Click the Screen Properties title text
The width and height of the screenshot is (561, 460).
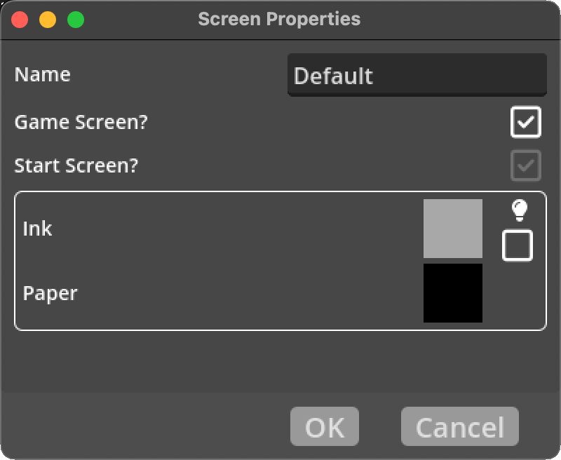279,19
